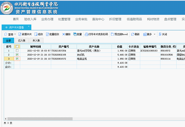Click the 台式机 asset name cell
Image resolution: width=185 pixels, height=127 pixels.
tap(94, 55)
